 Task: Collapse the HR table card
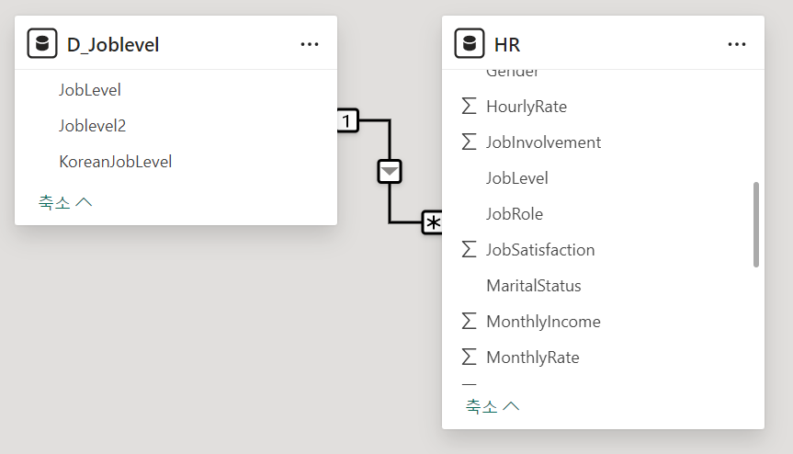pos(493,405)
